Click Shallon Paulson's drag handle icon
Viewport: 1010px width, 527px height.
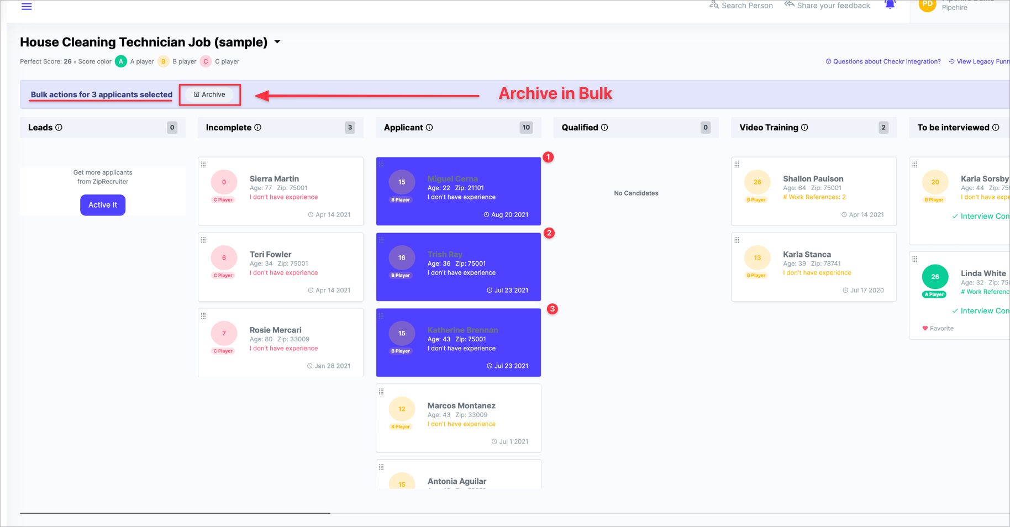coord(737,165)
